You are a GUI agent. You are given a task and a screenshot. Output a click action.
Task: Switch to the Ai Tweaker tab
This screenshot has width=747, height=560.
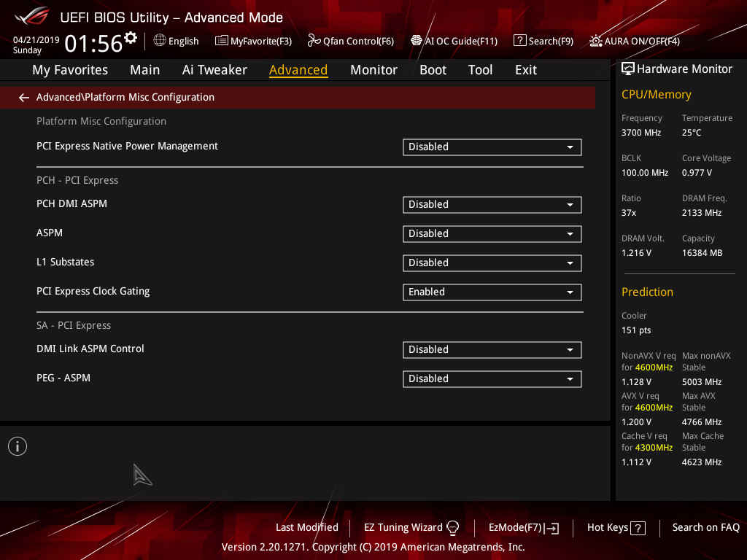coord(214,70)
